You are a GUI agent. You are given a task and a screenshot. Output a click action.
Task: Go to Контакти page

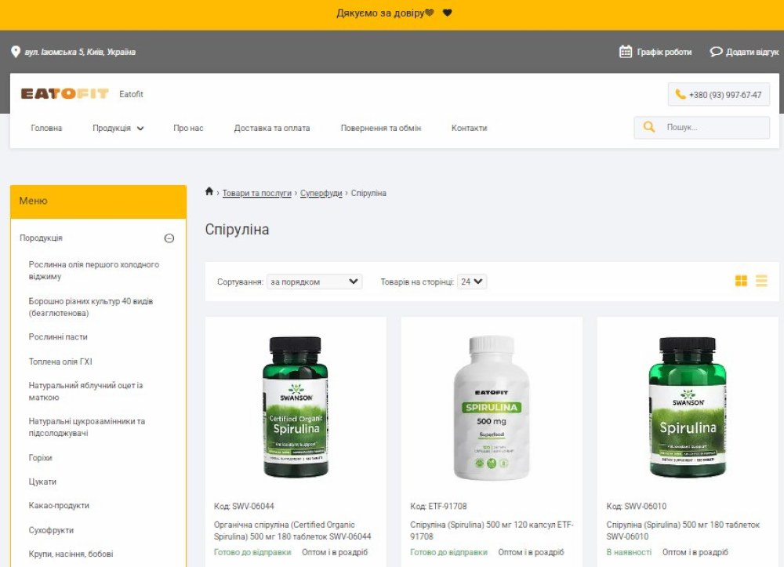(469, 128)
